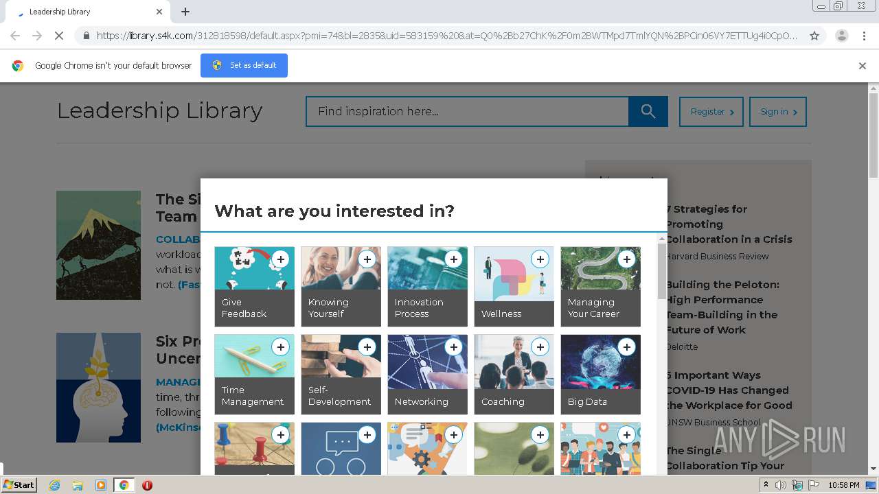Close the Leadership Library tab

[159, 12]
